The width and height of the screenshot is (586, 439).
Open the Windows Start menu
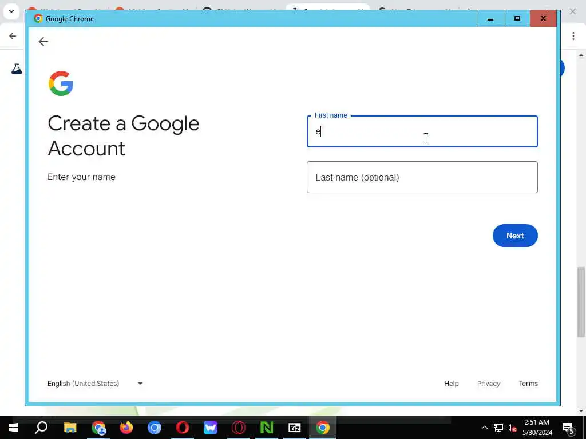point(14,428)
